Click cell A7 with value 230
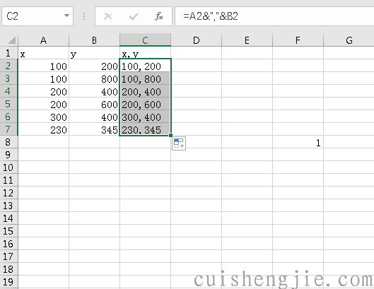Image resolution: width=374 pixels, height=289 pixels. [43, 129]
